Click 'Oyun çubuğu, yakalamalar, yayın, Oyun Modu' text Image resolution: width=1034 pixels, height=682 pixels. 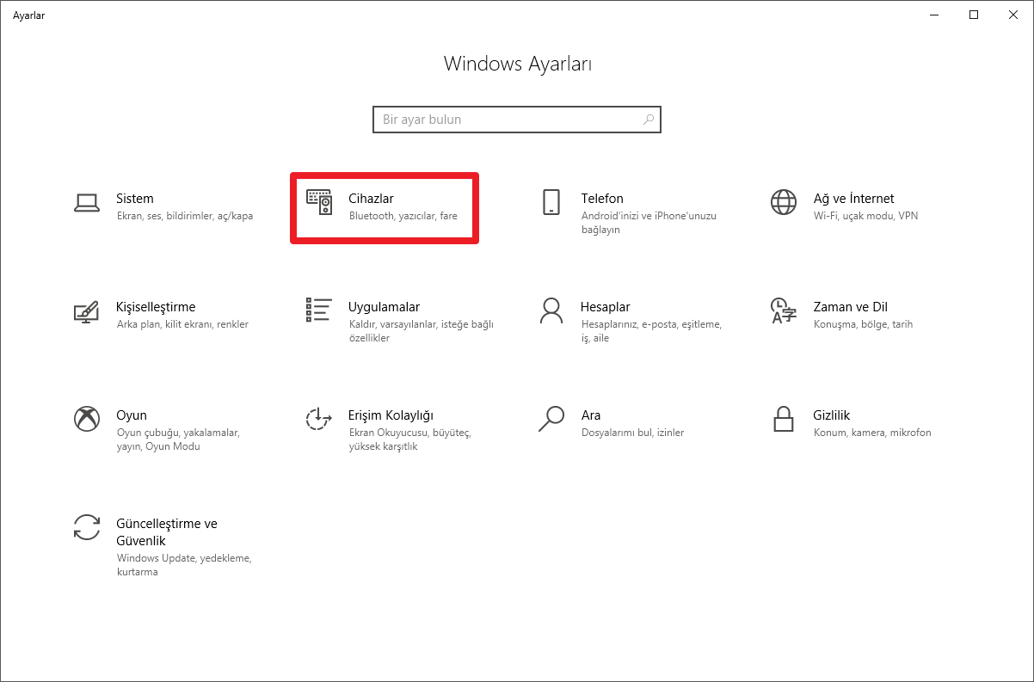[x=178, y=440]
